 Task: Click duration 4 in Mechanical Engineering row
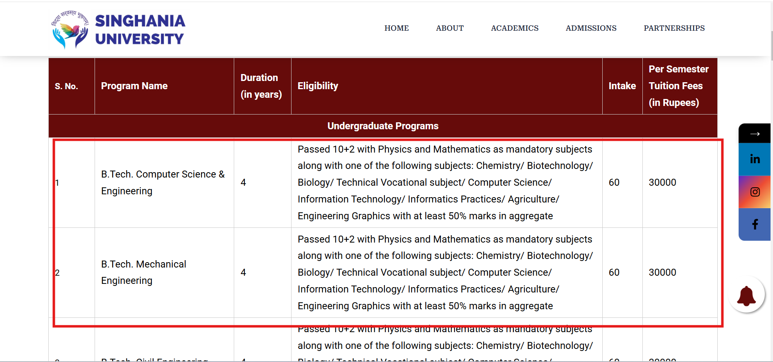tap(243, 272)
